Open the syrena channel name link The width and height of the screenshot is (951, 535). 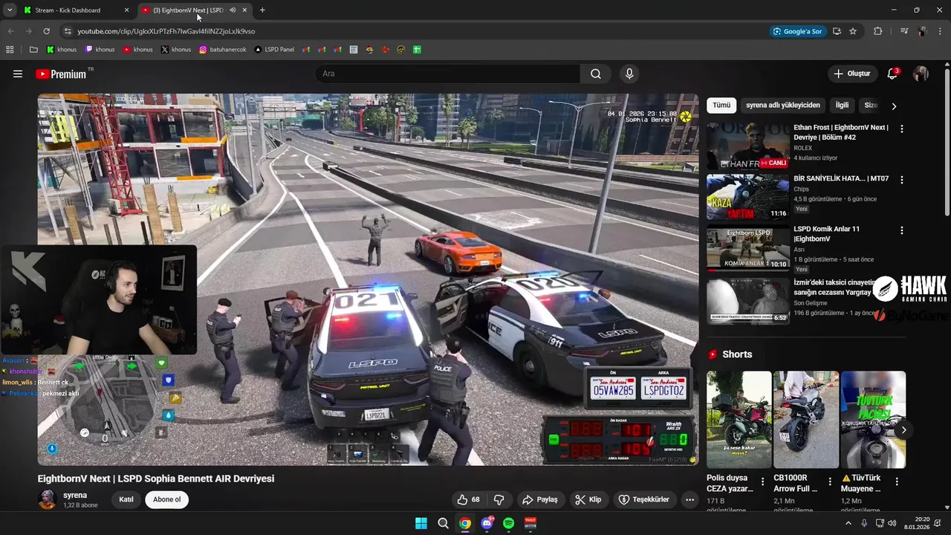click(75, 495)
